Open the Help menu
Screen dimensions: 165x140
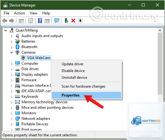46,13
